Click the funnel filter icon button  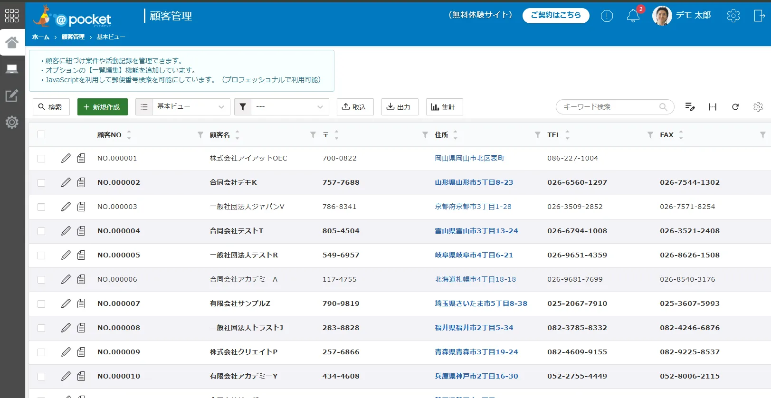click(243, 107)
